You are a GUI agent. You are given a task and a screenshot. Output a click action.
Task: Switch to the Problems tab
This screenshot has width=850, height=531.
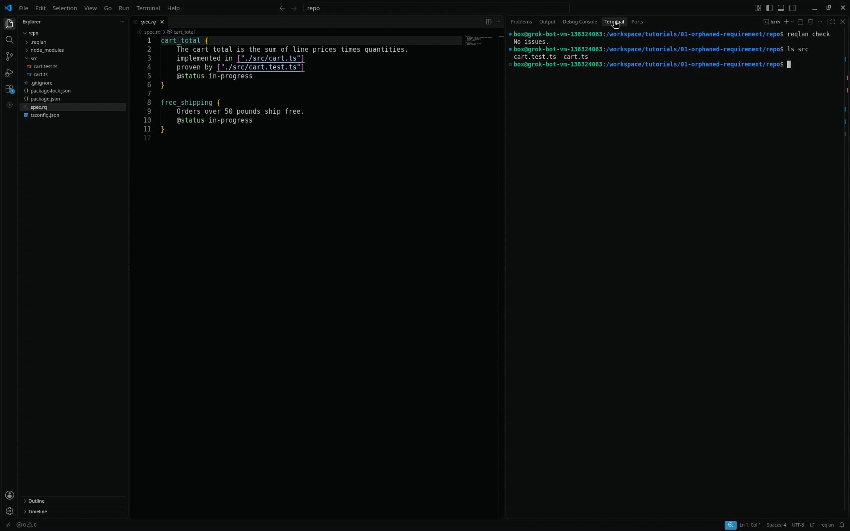521,22
